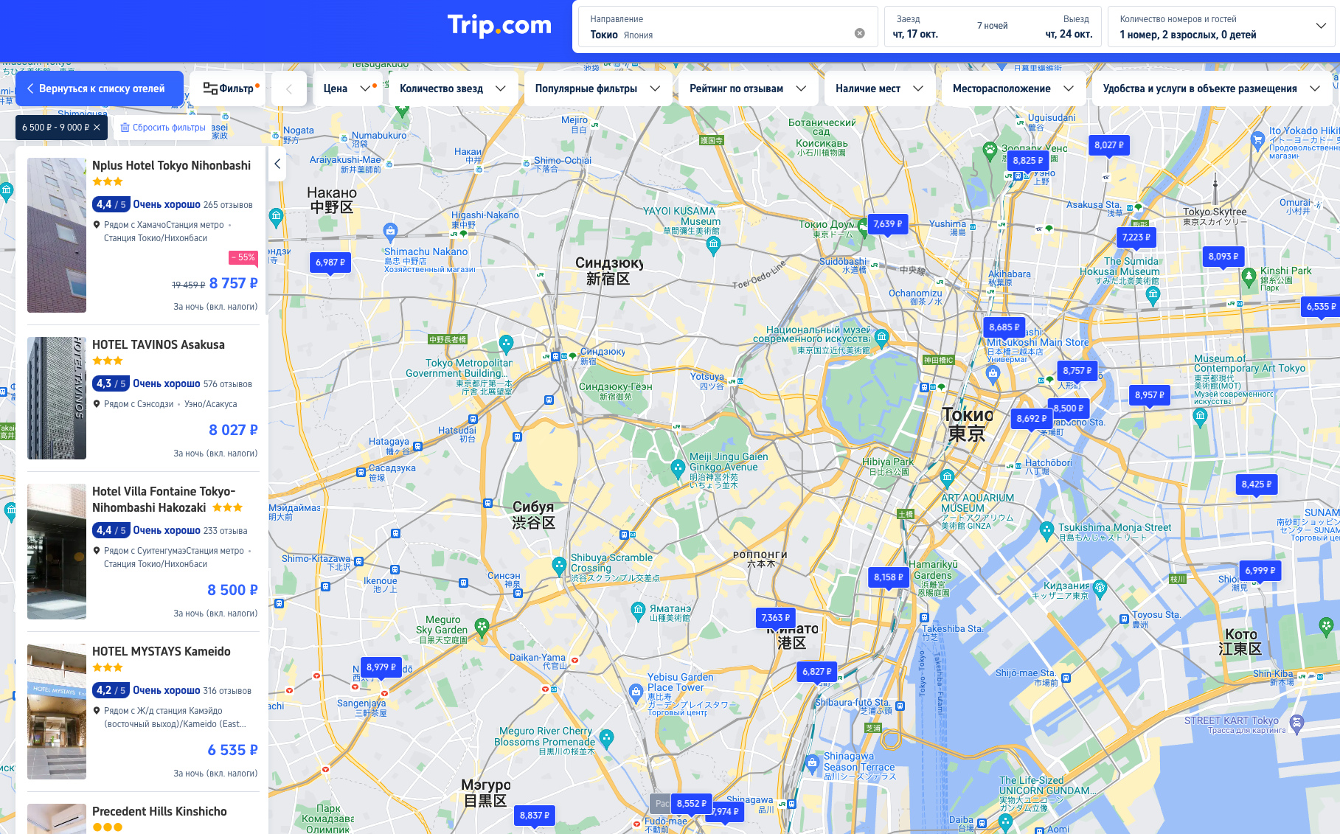Image resolution: width=1340 pixels, height=834 pixels.
Task: Select the 6,535 ₽ map price marker
Action: pos(1321,307)
